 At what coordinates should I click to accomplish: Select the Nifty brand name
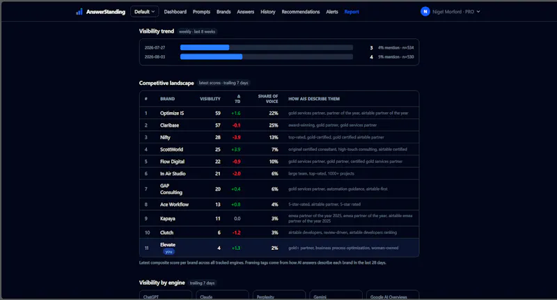165,137
